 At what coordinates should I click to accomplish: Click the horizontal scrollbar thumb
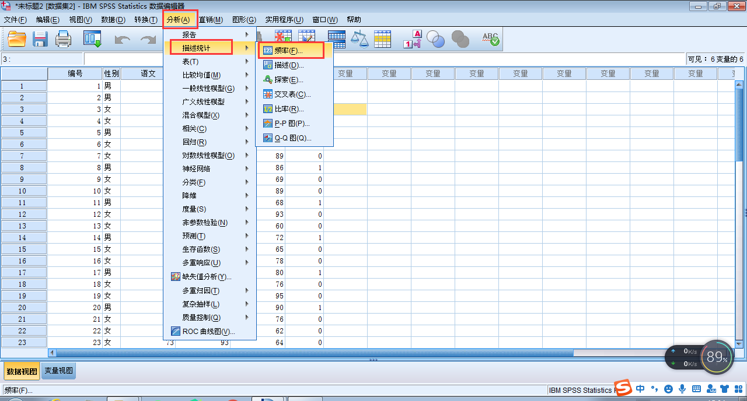point(315,353)
